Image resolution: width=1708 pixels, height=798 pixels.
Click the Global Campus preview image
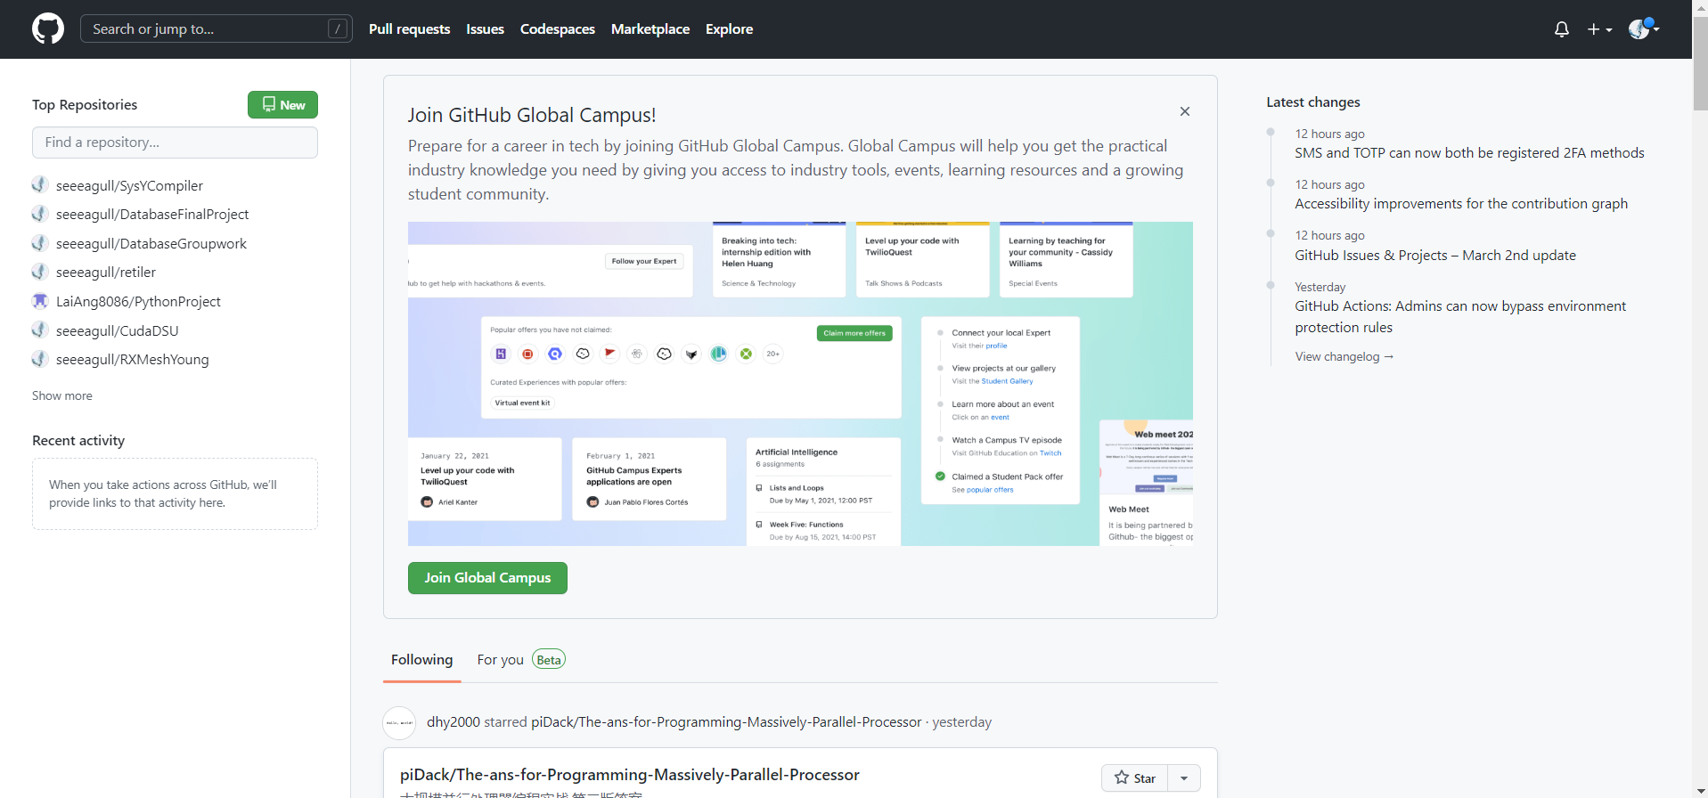pyautogui.click(x=800, y=384)
